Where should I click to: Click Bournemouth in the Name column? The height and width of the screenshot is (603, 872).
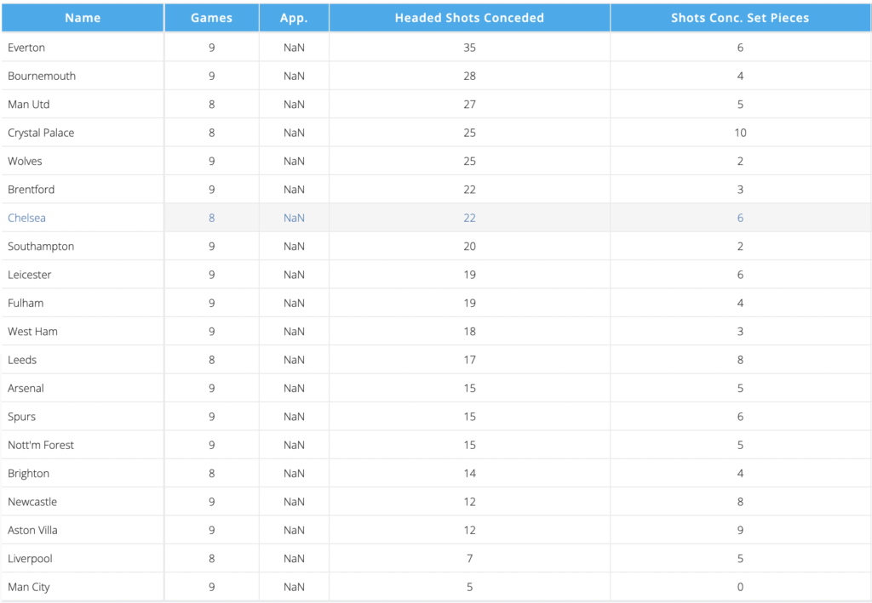click(42, 76)
